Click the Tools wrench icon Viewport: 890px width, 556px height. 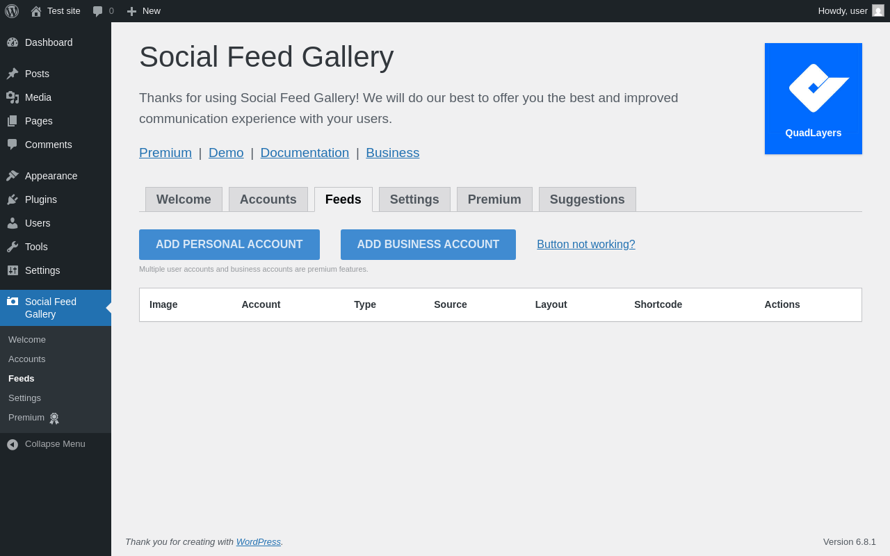tap(13, 247)
